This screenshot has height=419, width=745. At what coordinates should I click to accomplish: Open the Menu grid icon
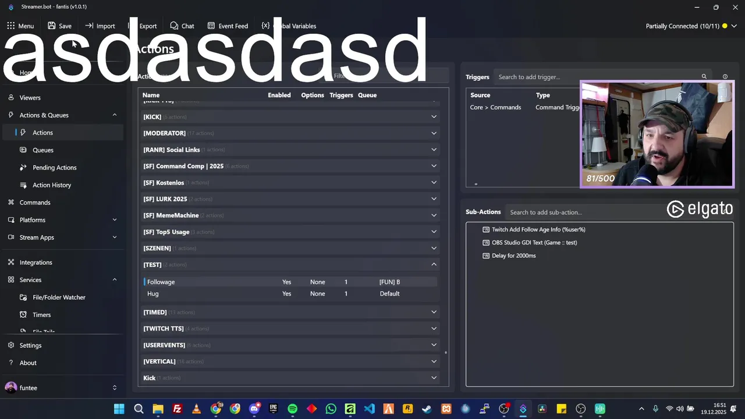coord(11,26)
